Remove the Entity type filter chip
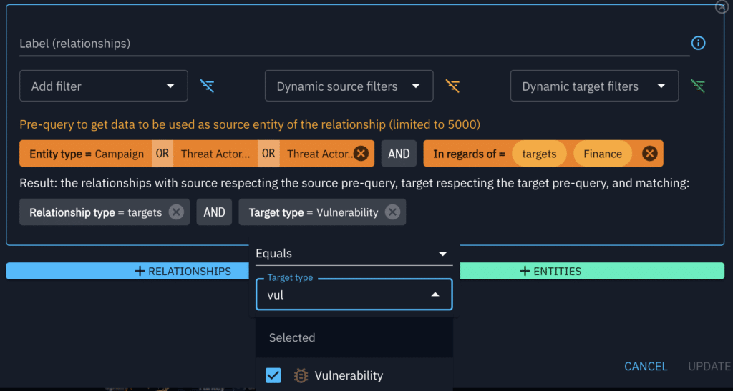The image size is (733, 391). pyautogui.click(x=361, y=154)
